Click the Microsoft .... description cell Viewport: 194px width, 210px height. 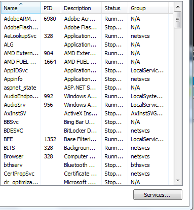click(80, 182)
